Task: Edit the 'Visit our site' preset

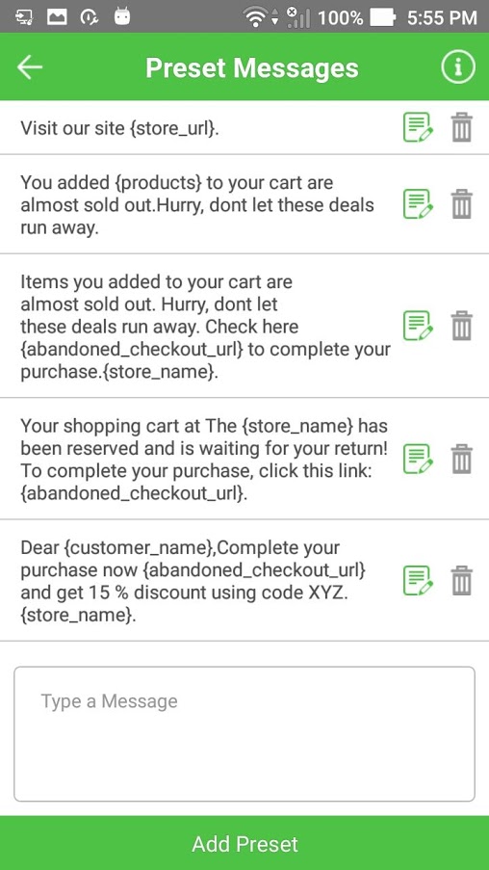Action: 418,127
